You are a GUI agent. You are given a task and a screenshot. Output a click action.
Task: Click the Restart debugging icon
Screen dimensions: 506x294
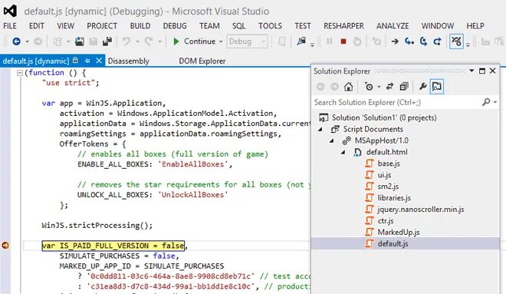(x=357, y=41)
